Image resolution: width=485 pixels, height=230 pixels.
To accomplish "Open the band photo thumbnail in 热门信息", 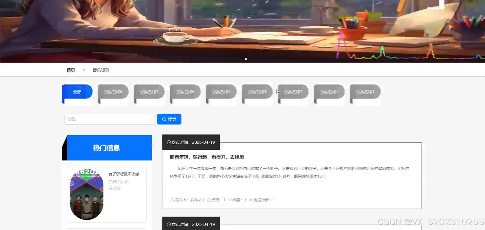I will [x=87, y=194].
